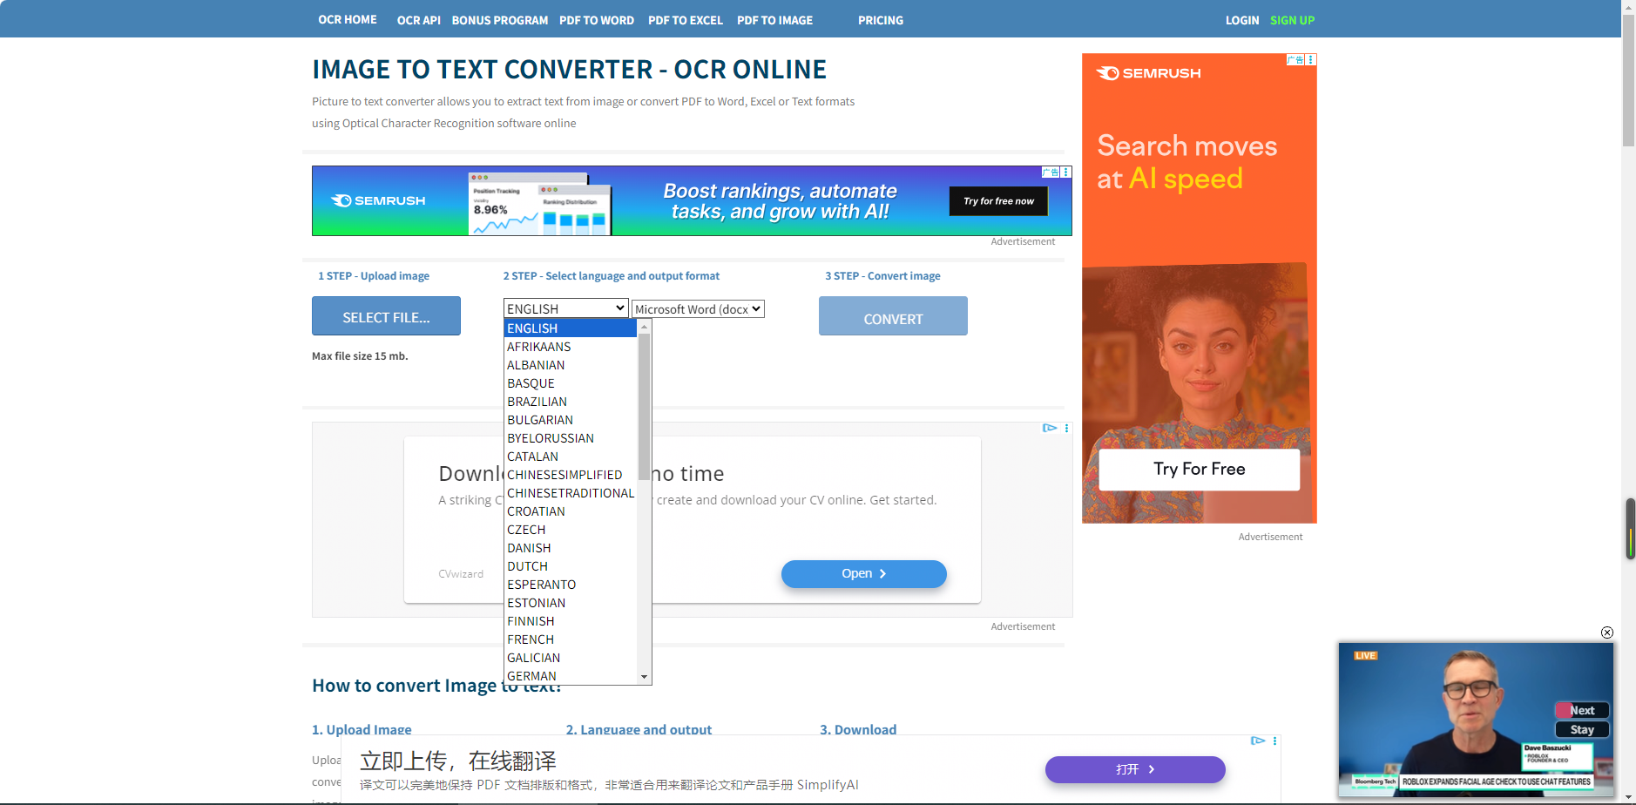Image resolution: width=1636 pixels, height=805 pixels.
Task: Go to the PRICING page
Action: pos(880,20)
